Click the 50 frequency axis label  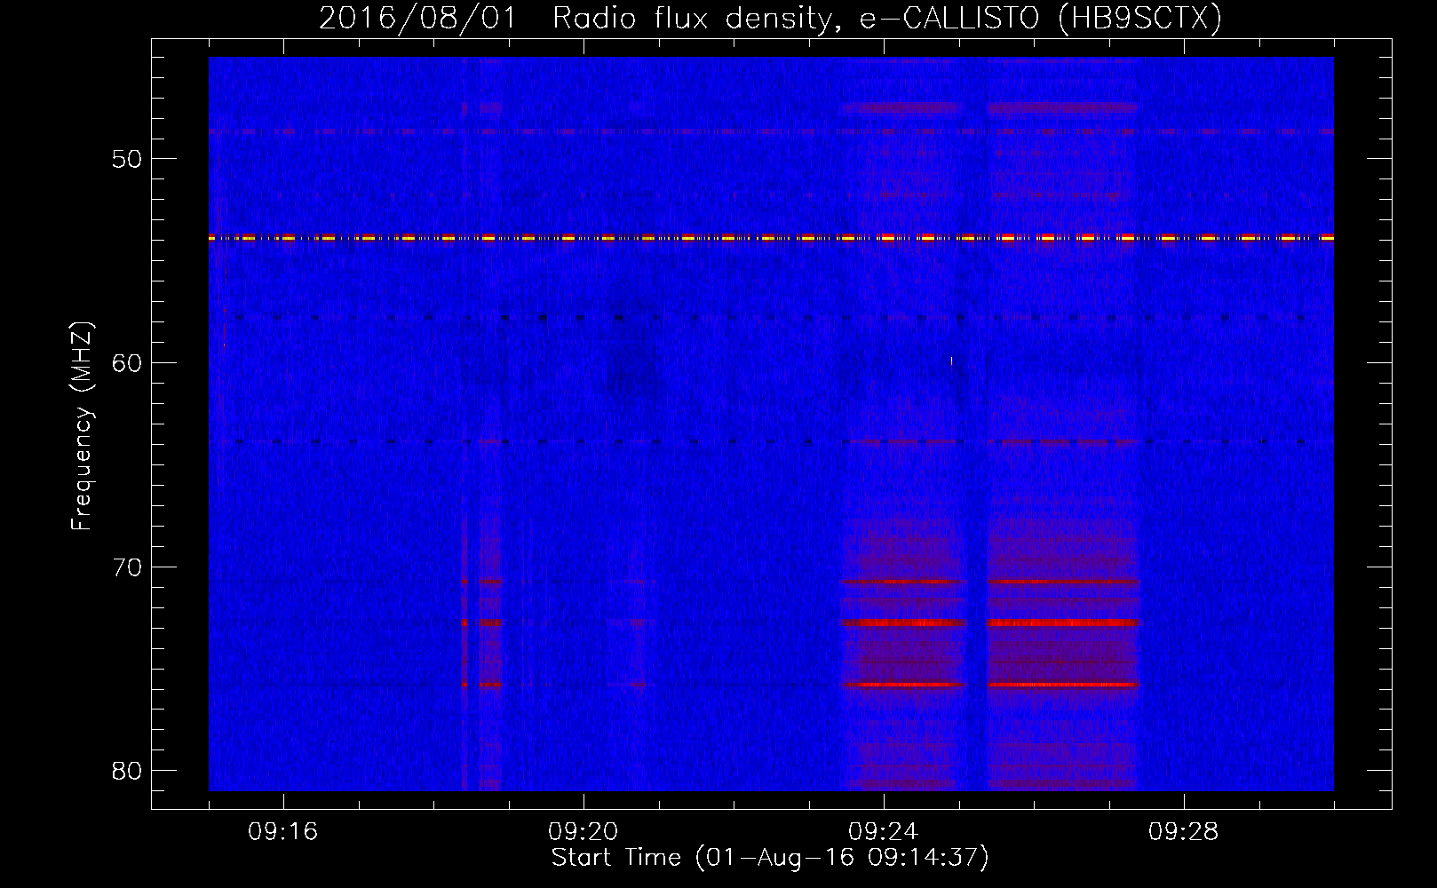pyautogui.click(x=127, y=160)
